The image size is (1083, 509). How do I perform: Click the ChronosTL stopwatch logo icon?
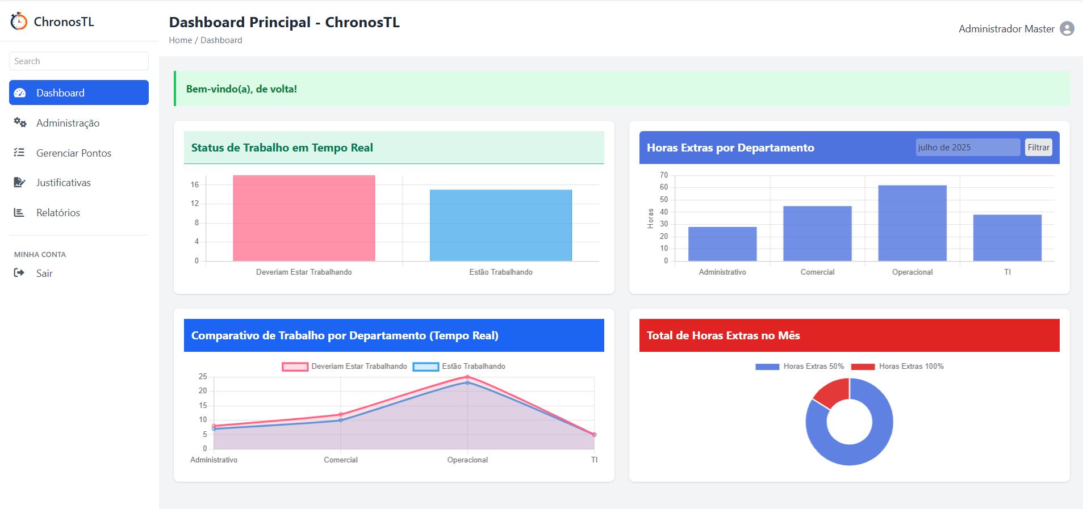tap(19, 22)
